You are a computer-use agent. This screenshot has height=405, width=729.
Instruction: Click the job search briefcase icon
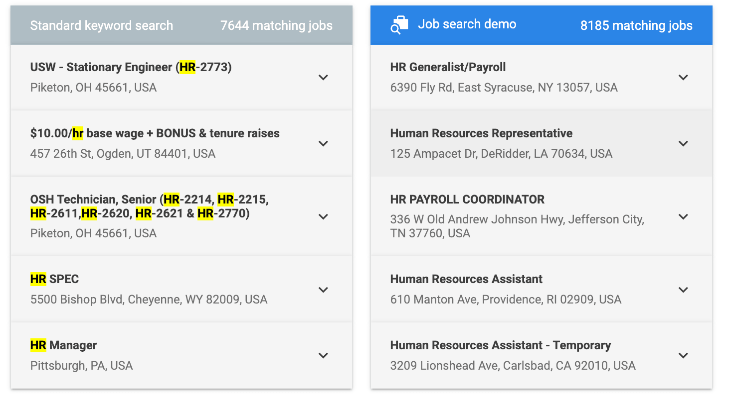tap(399, 25)
